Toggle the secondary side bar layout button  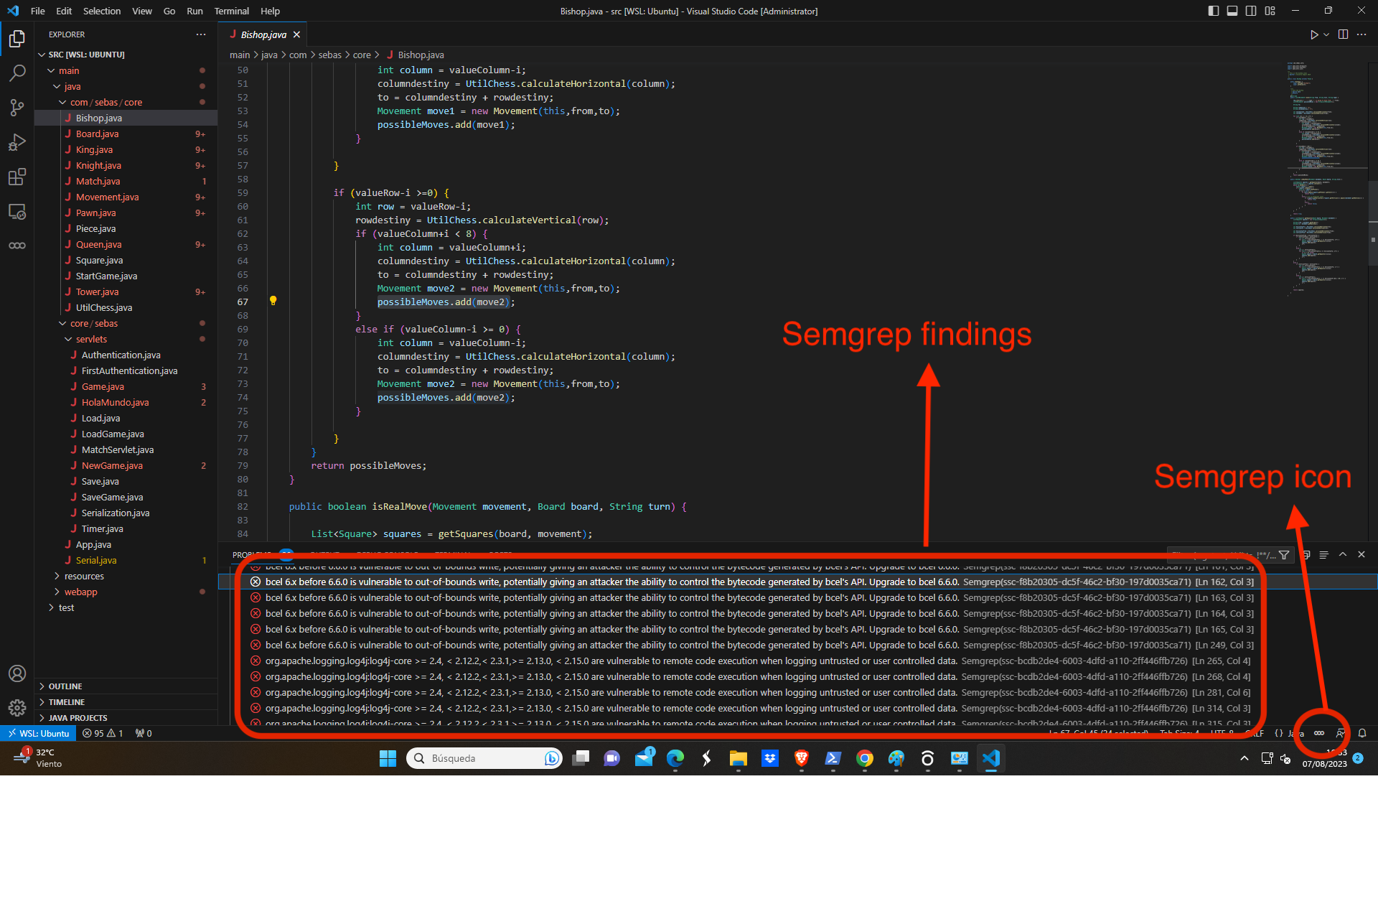coord(1251,11)
